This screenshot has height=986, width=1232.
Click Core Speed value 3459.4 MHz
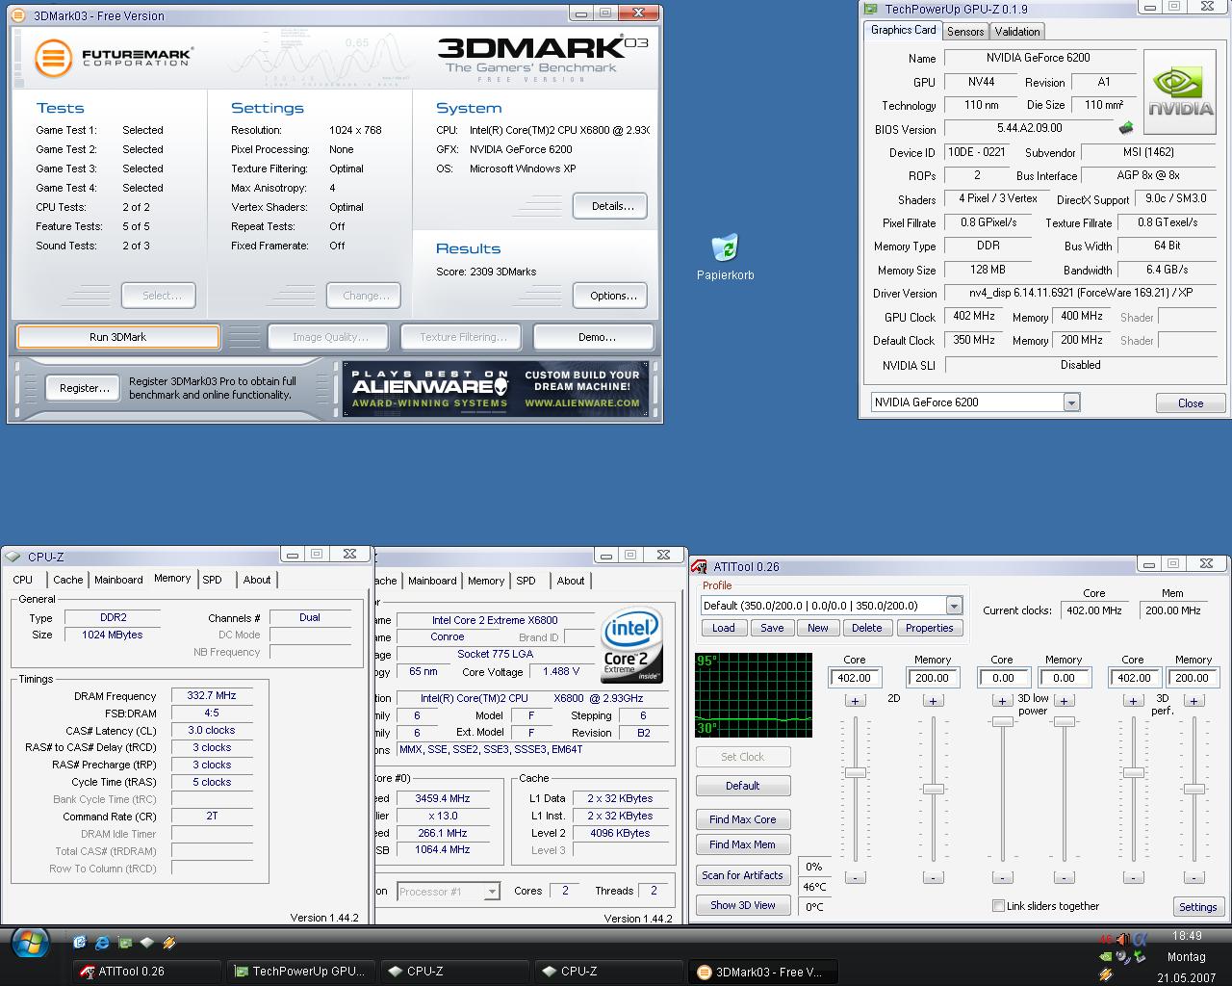click(443, 798)
